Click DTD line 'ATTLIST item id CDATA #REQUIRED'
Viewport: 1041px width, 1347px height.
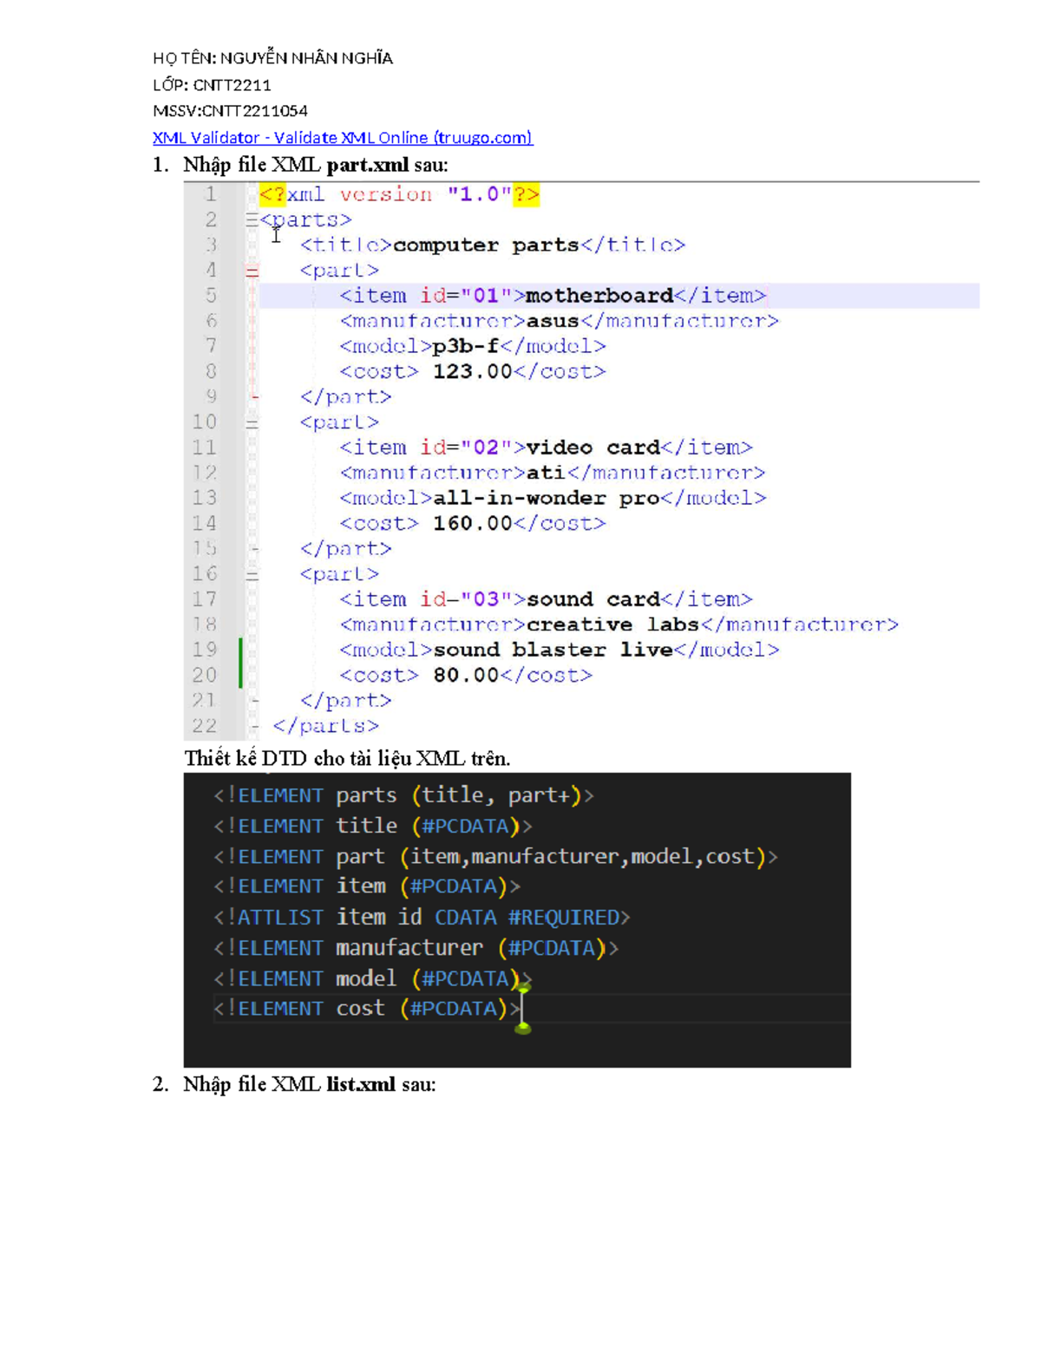click(x=422, y=917)
